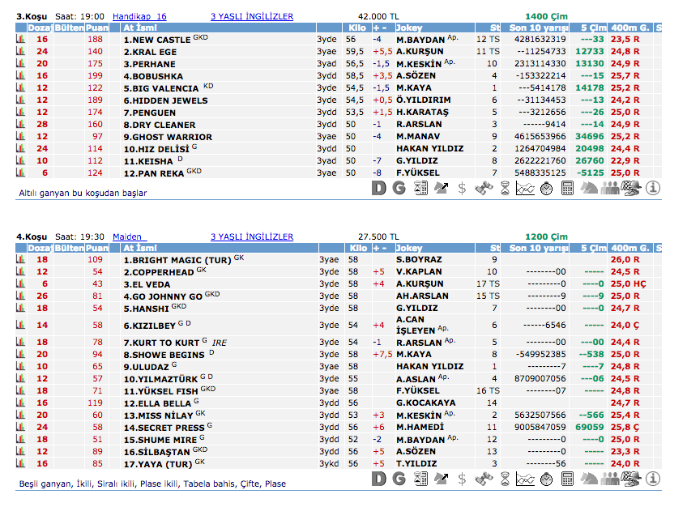687x507 pixels.
Task: Open the Handikap 16 link
Action: tap(139, 16)
